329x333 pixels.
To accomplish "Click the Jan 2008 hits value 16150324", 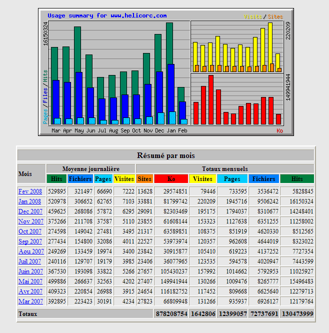I will click(x=301, y=201).
